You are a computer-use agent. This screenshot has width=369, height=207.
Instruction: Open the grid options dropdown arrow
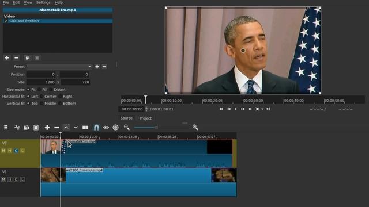[x=262, y=109]
